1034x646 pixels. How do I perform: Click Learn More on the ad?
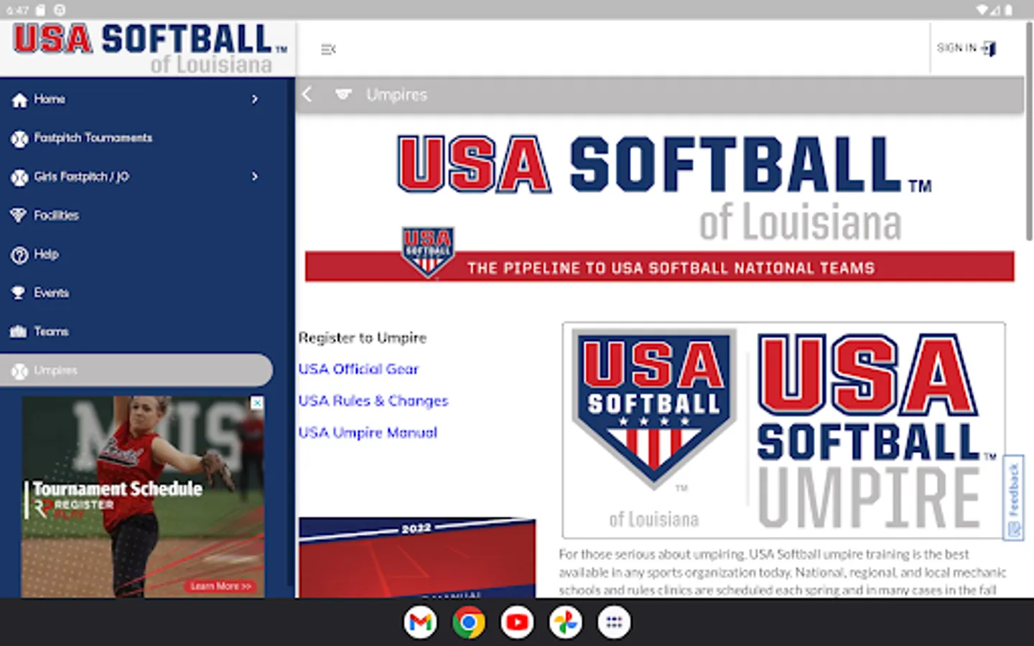pyautogui.click(x=220, y=586)
